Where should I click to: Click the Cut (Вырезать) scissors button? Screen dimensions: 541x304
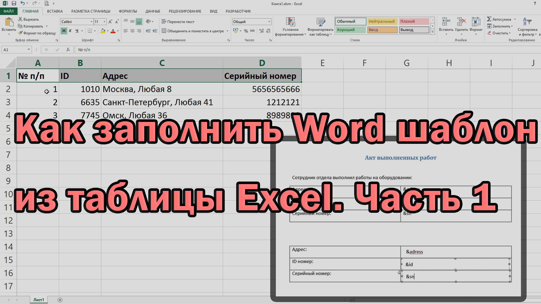point(28,19)
